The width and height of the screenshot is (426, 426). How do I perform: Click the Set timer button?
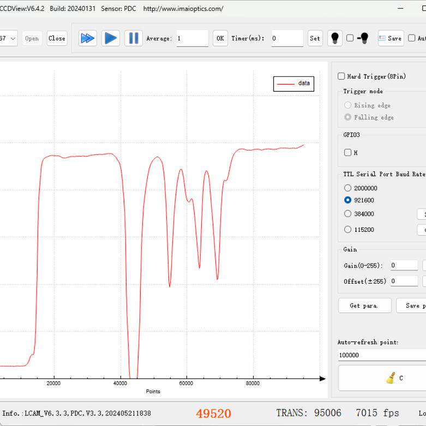(315, 38)
